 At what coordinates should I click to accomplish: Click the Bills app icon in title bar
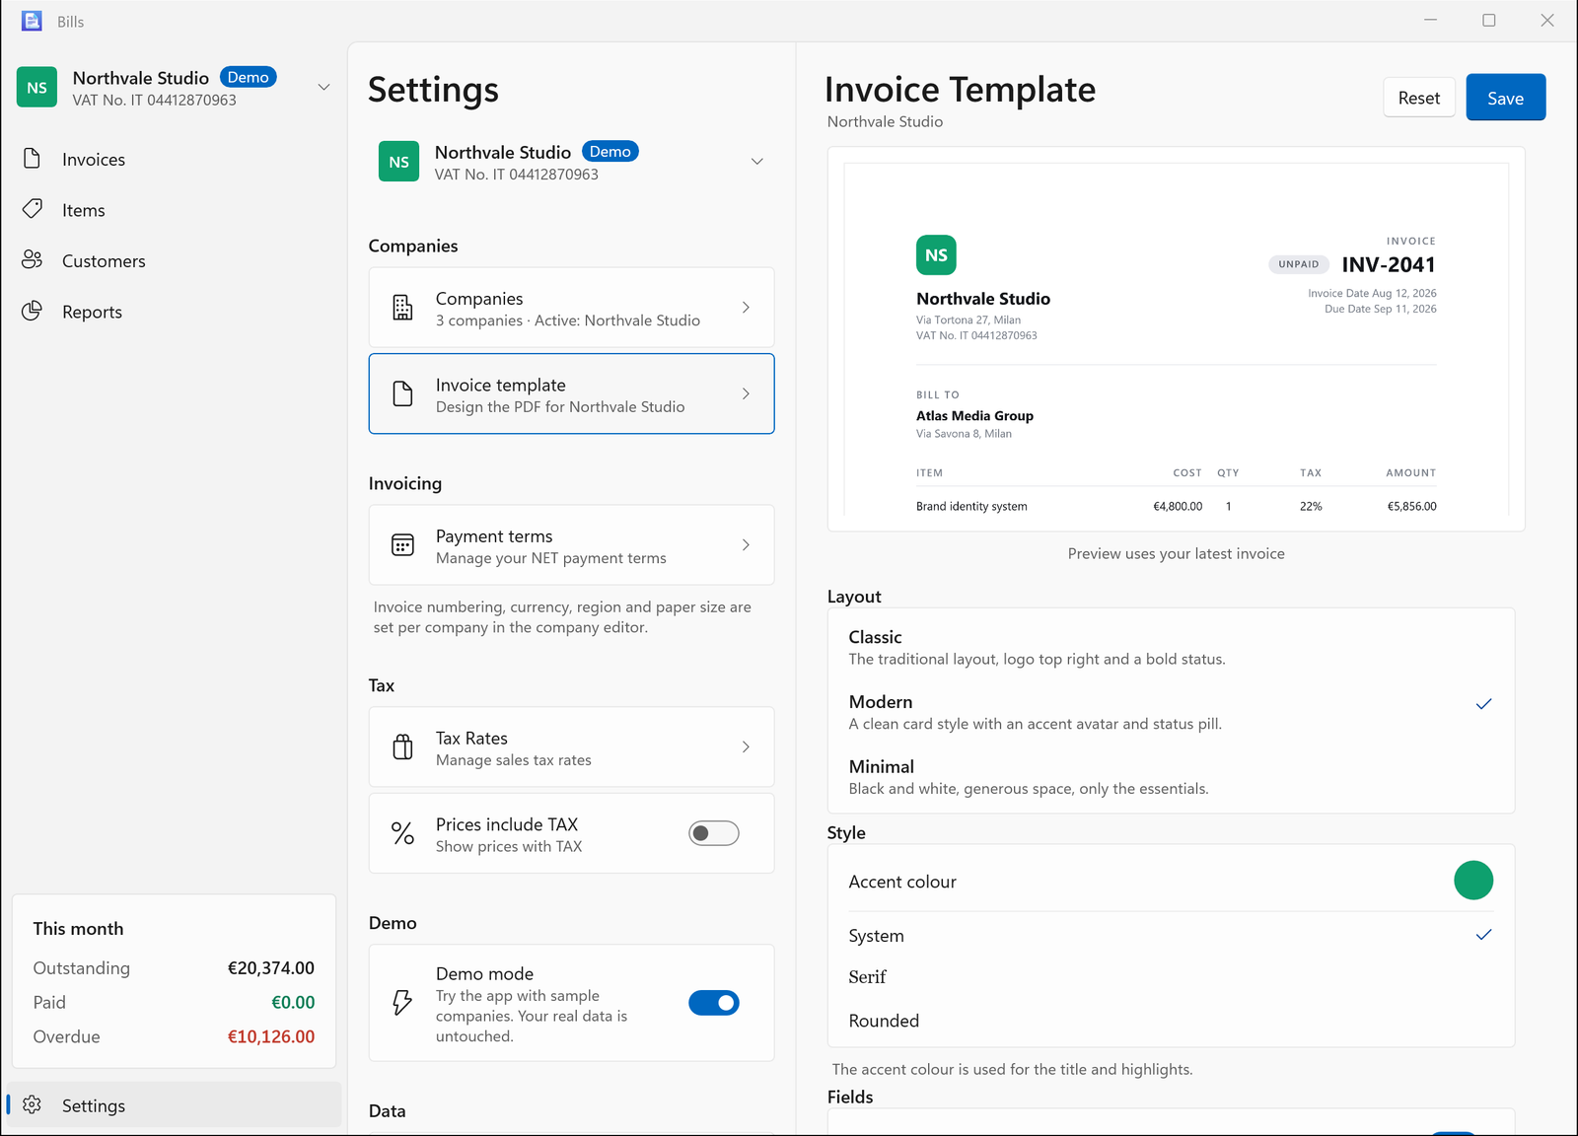click(32, 21)
